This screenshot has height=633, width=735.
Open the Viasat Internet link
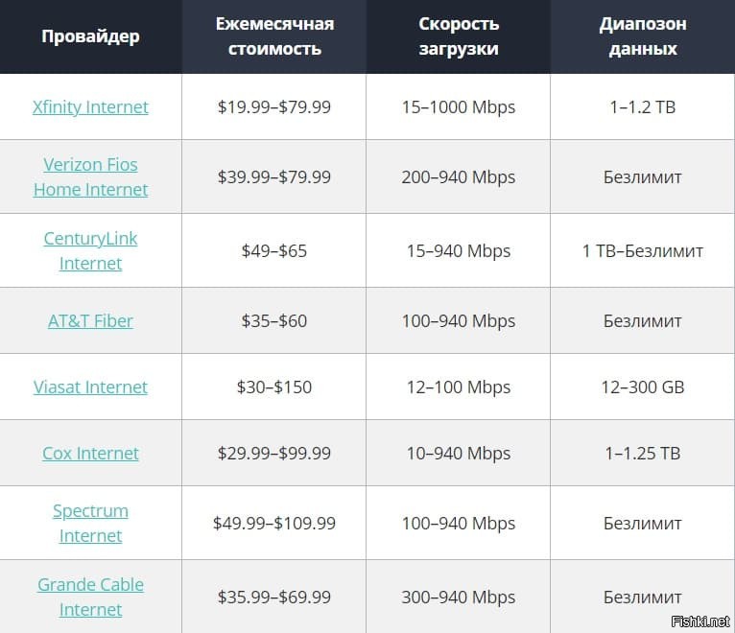point(90,387)
